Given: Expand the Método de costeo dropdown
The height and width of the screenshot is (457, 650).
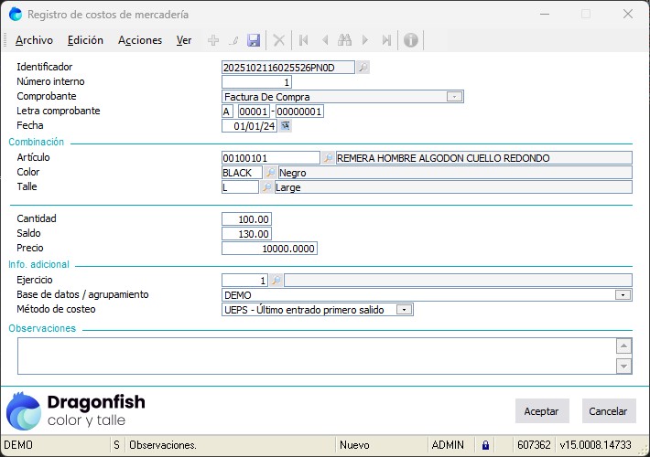Looking at the screenshot, I should [x=403, y=310].
